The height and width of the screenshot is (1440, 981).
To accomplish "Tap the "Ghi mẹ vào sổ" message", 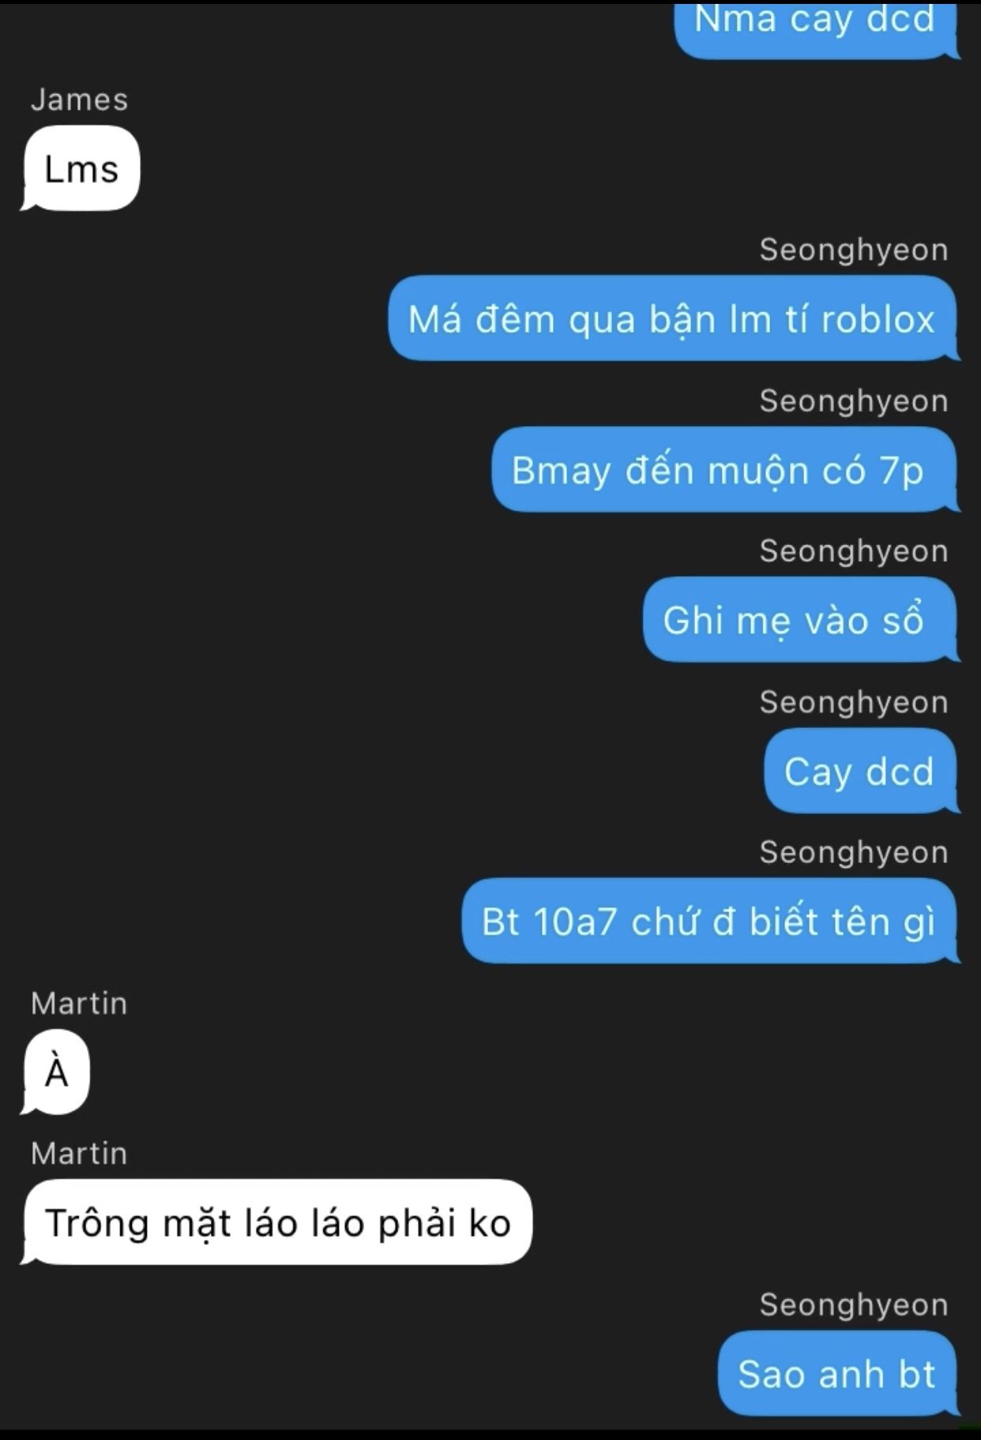I will (799, 620).
